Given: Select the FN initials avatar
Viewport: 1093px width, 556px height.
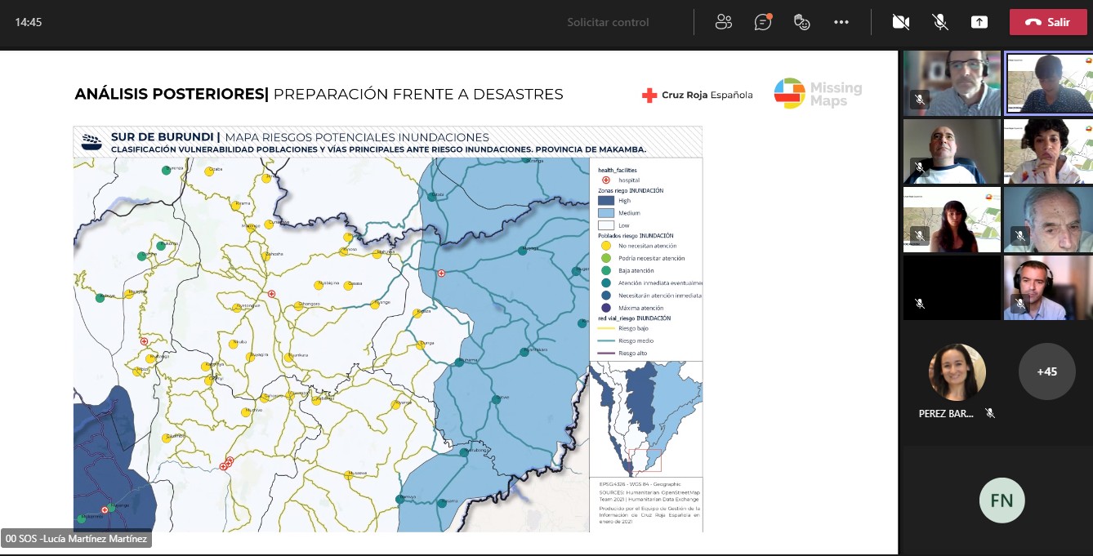Looking at the screenshot, I should [x=1002, y=500].
